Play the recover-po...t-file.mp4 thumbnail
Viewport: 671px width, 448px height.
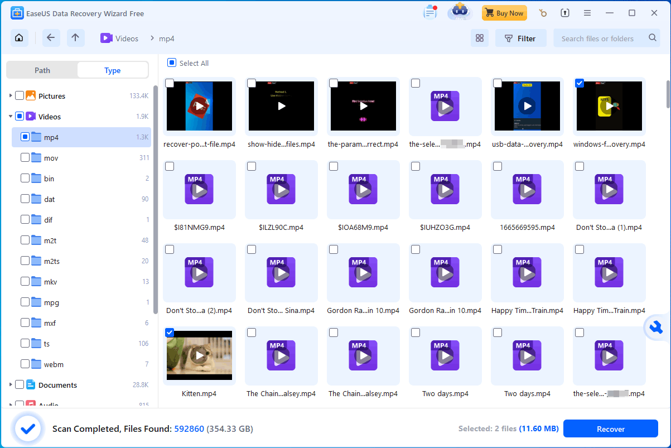pos(199,106)
